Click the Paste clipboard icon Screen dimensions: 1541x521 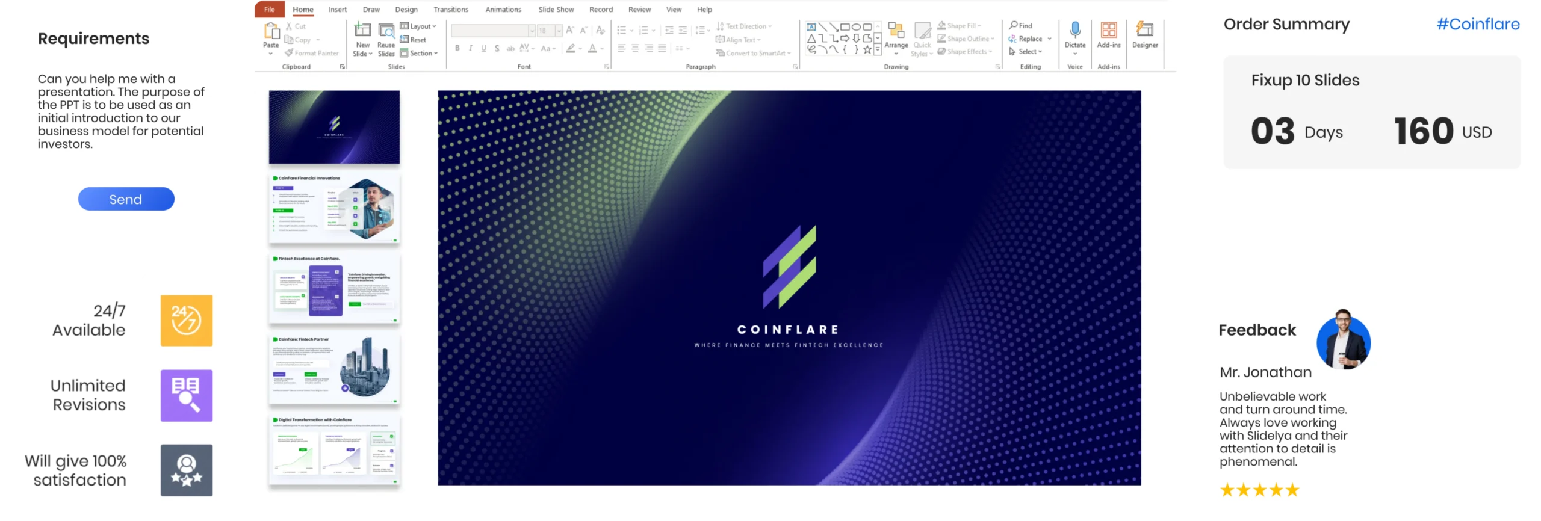click(x=271, y=30)
